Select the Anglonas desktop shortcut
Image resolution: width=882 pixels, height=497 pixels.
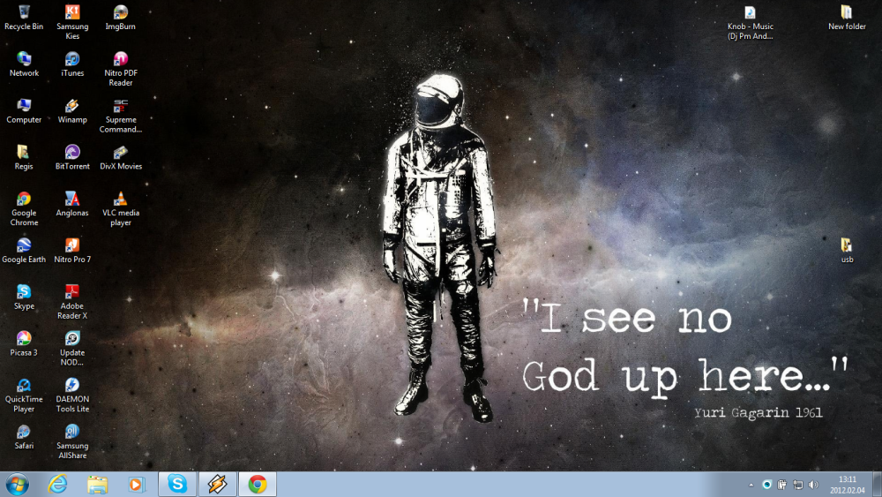click(x=72, y=204)
